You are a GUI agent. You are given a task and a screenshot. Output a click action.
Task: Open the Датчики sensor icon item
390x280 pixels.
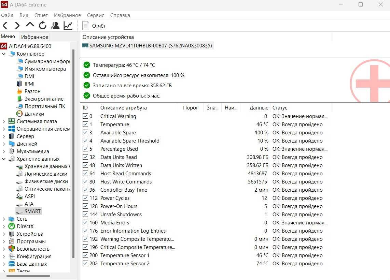[19, 114]
